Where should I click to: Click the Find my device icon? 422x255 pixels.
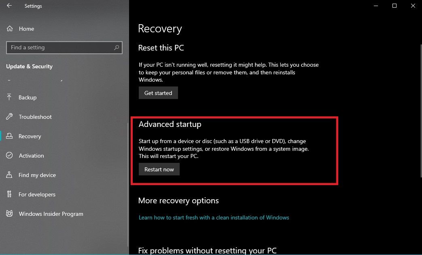(x=9, y=175)
